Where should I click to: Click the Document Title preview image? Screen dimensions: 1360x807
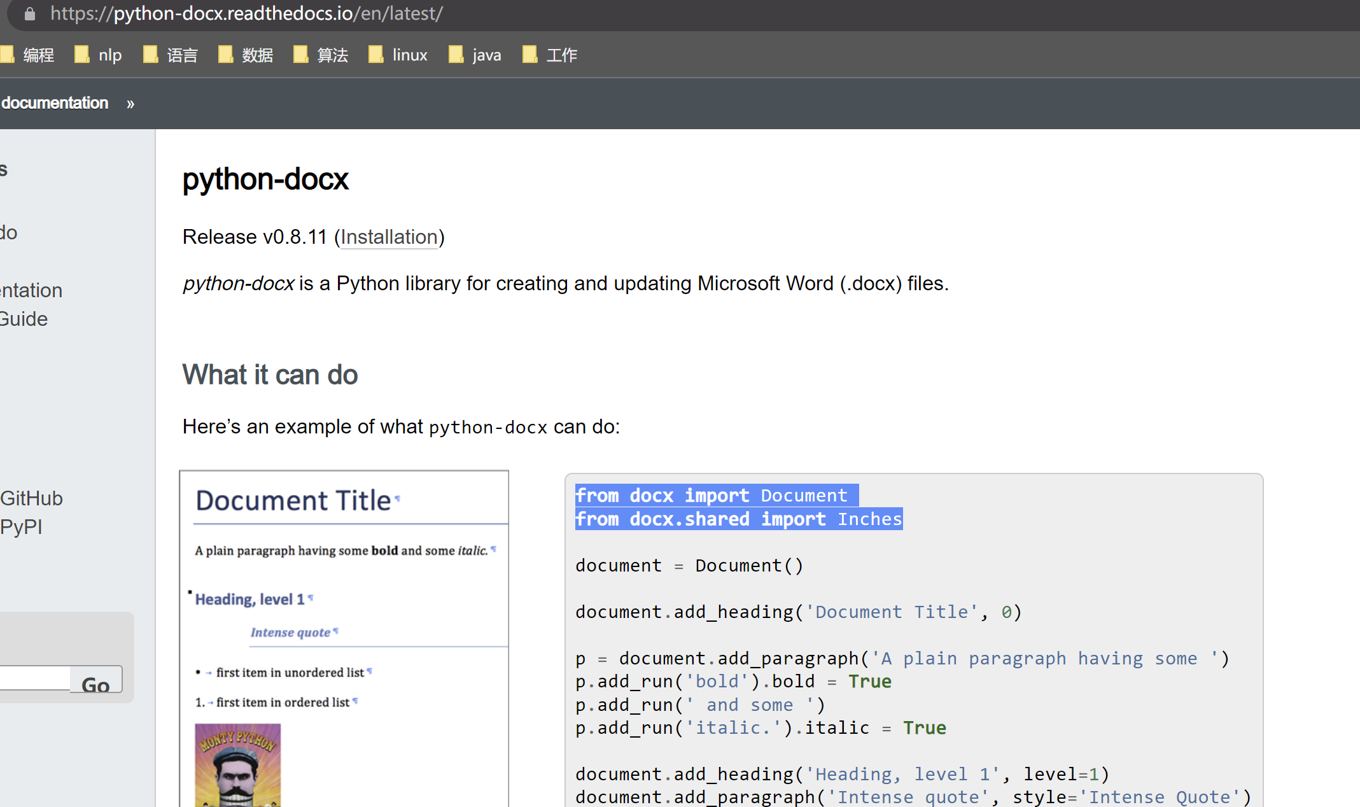[x=344, y=636]
